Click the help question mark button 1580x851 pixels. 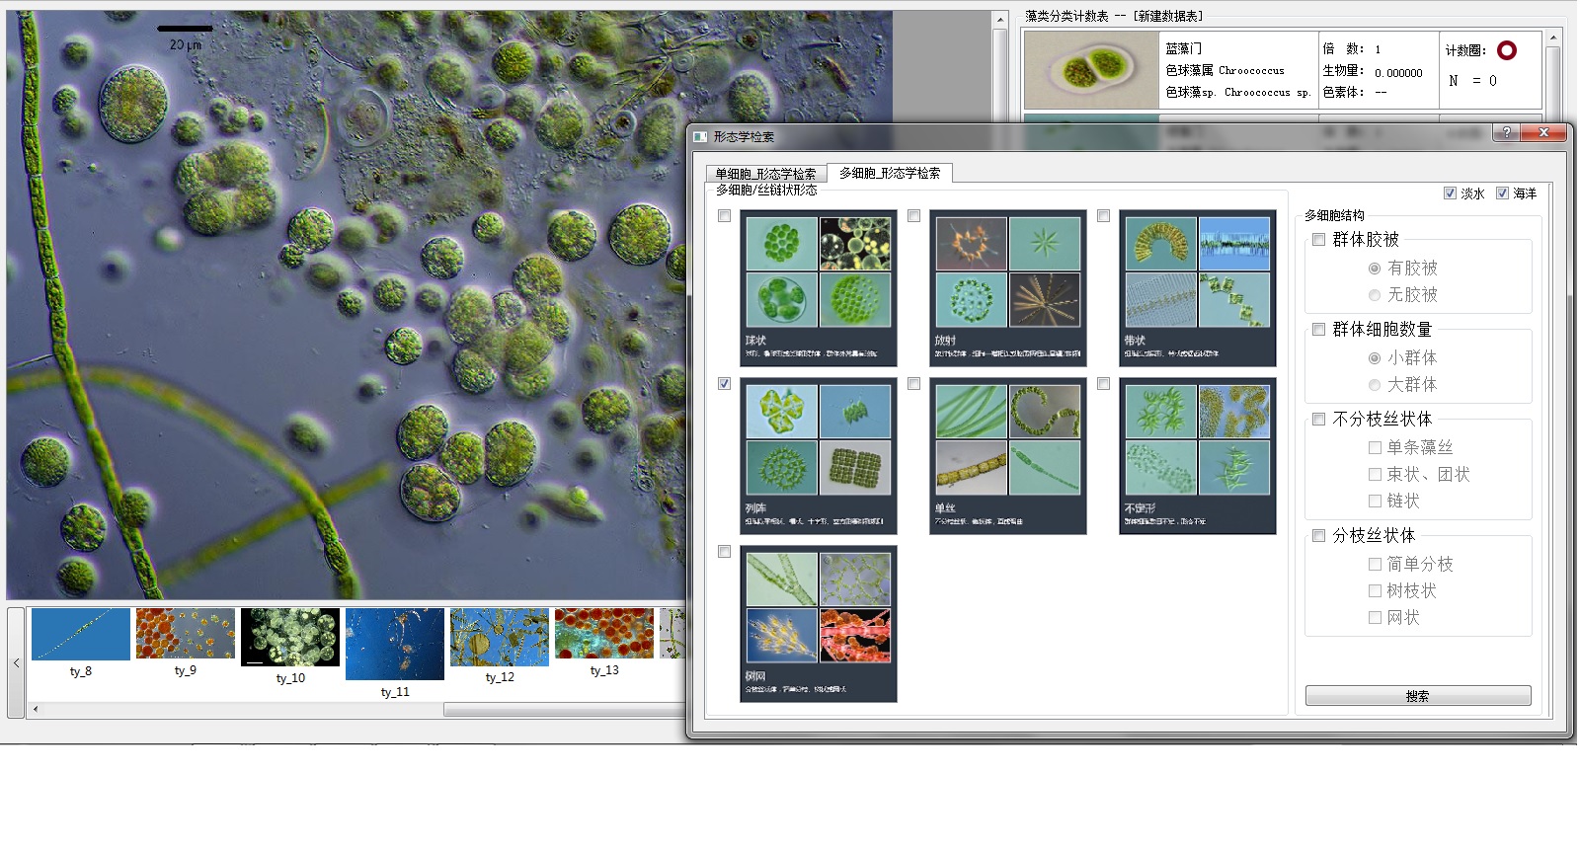1506,132
